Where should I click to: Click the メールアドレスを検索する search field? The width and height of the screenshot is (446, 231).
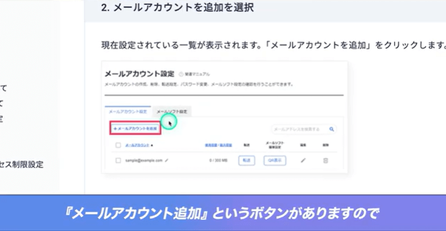pos(298,129)
